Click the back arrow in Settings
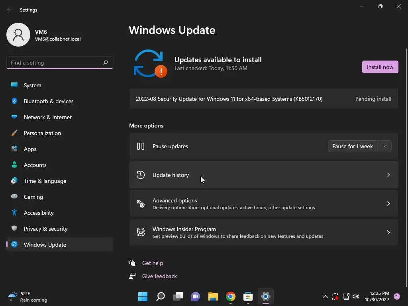Viewport: 408px width, 306px height. pos(10,10)
